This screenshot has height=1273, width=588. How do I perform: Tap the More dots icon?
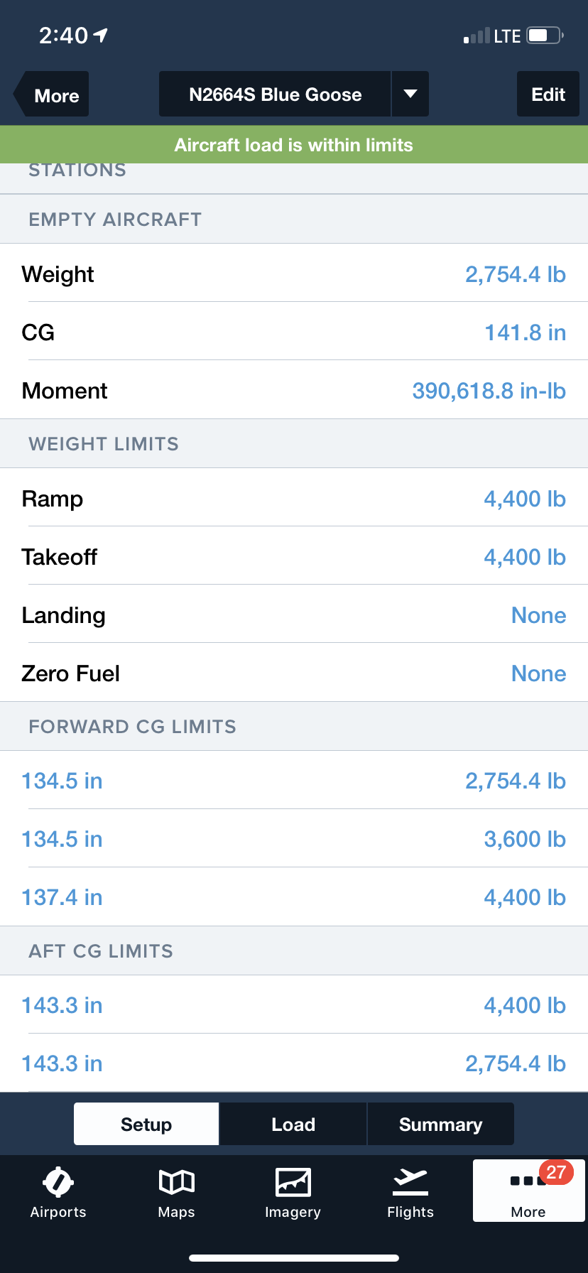(524, 1181)
